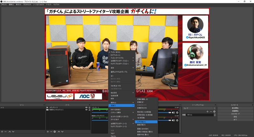
Task: Undock the Scenes panel with corner icon
Action: [x=44, y=105]
